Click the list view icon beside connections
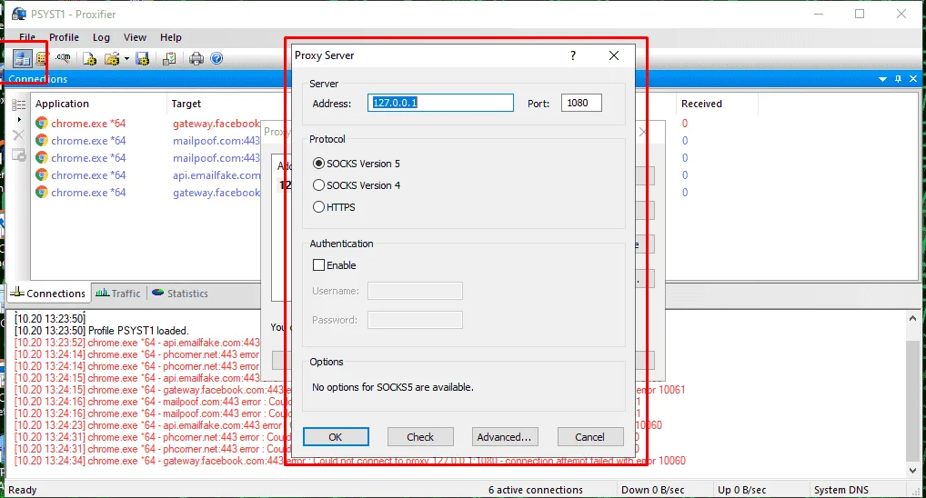 point(19,105)
